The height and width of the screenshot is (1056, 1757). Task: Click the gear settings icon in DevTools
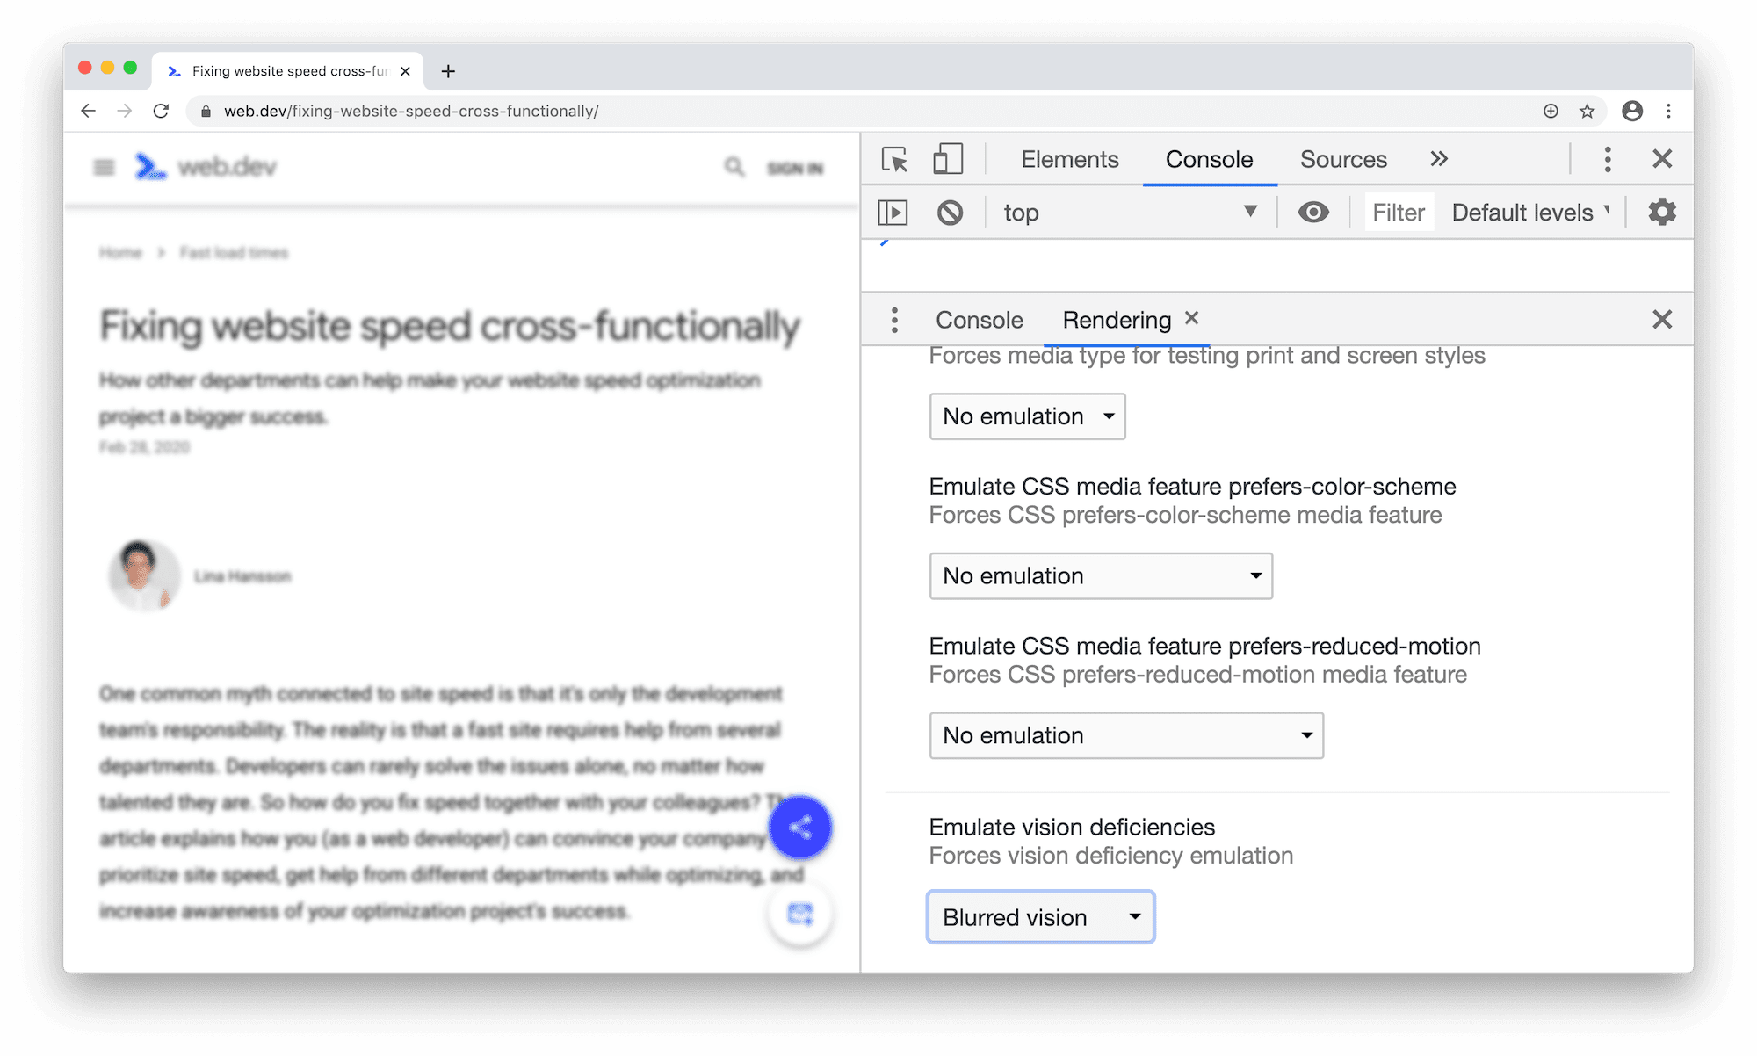[1663, 211]
